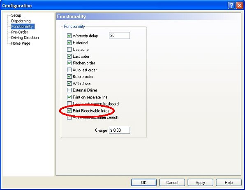The width and height of the screenshot is (245, 190).
Task: Go to the Home Page tree entry
Action: click(x=21, y=43)
